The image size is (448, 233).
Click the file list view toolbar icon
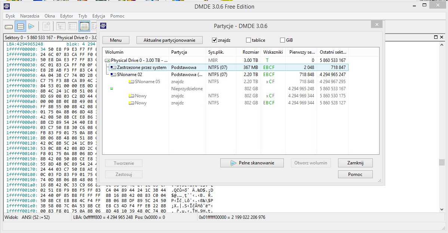pos(73,26)
